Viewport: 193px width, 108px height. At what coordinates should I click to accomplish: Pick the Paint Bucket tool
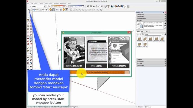[28, 20]
